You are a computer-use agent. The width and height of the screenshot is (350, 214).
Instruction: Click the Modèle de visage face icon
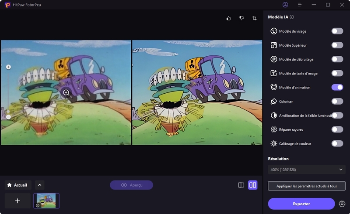(x=274, y=31)
